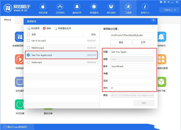The image size is (181, 130).
Task: Click the RADIO.mp3 file name
Action: click(38, 48)
